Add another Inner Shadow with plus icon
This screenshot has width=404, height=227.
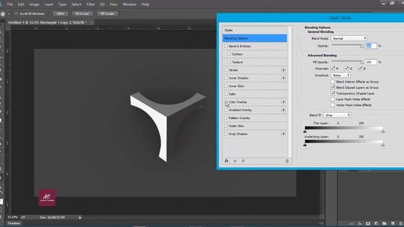tap(283, 78)
